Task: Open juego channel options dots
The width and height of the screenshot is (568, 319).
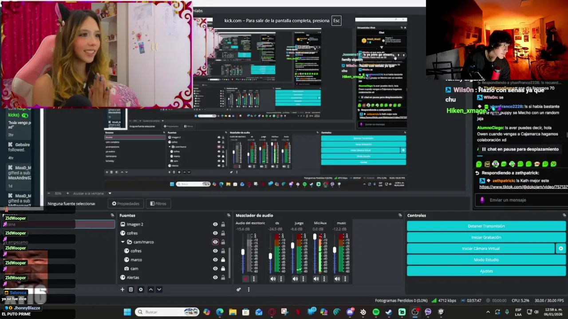Action: (x=303, y=279)
